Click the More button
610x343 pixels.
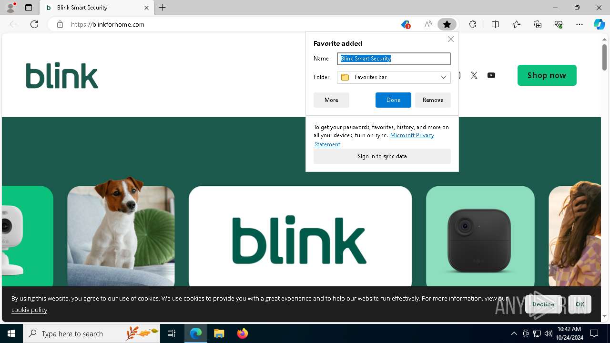tap(331, 100)
